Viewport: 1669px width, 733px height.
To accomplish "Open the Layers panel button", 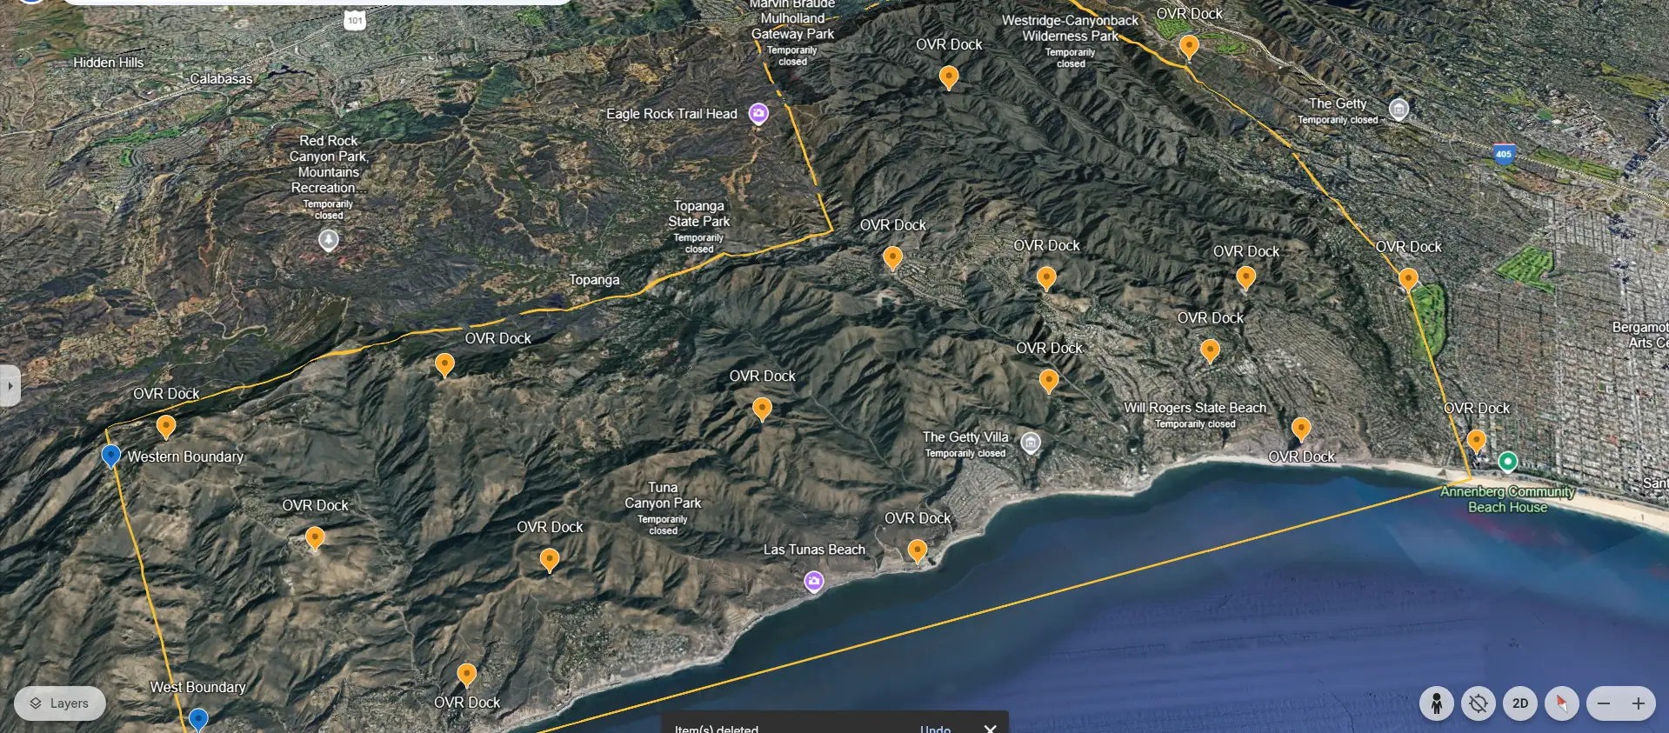I will [x=60, y=703].
